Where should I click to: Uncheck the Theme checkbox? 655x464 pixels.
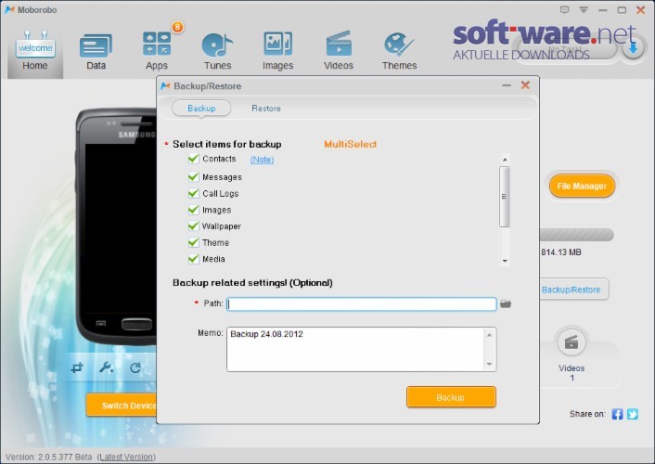point(193,242)
